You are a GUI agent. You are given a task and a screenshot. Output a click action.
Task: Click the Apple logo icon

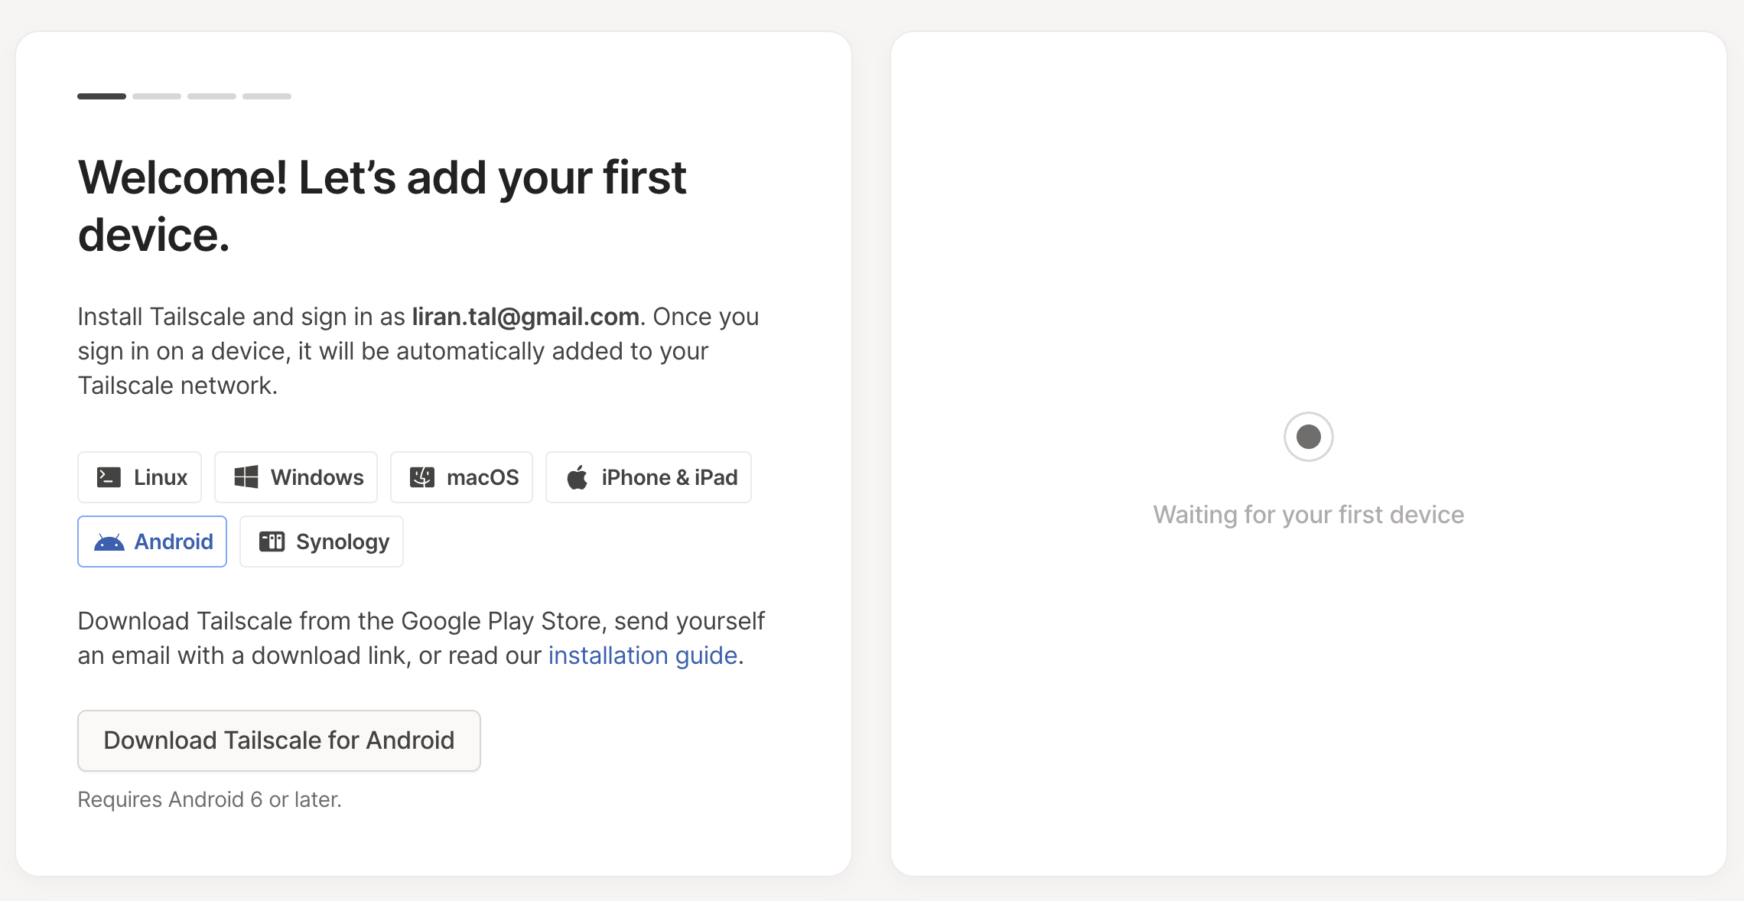[577, 478]
